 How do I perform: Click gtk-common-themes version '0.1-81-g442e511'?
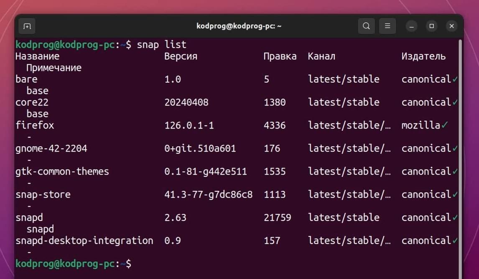[206, 172]
